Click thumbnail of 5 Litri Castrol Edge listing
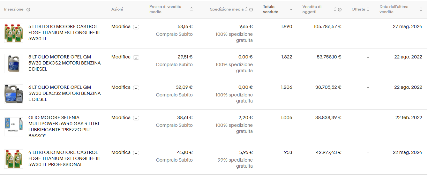428x175 pixels. coord(14,33)
